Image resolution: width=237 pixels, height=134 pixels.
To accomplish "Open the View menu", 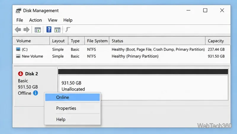I will click(x=53, y=20).
